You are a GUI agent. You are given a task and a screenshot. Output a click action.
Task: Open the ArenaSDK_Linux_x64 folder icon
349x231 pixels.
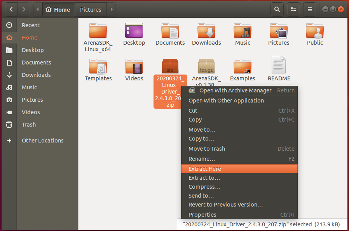[x=98, y=30]
